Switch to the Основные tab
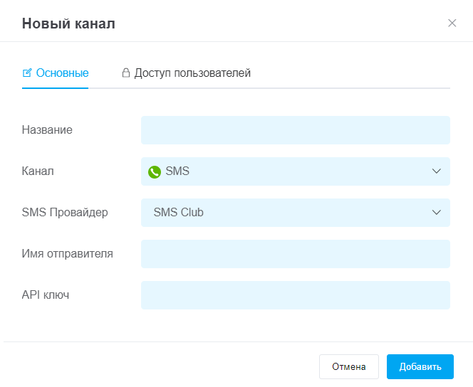Viewport: 473px width, 387px height. pos(55,73)
